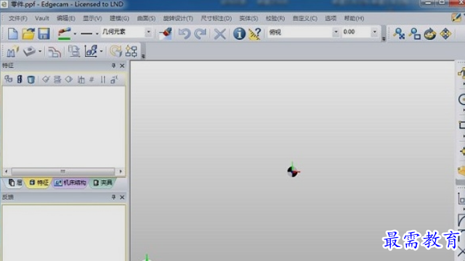Open the 0.00 value dropdown arrow
This screenshot has height=261, width=465.
coord(375,31)
